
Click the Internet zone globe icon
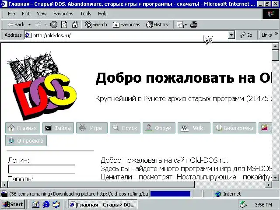pos(218,194)
